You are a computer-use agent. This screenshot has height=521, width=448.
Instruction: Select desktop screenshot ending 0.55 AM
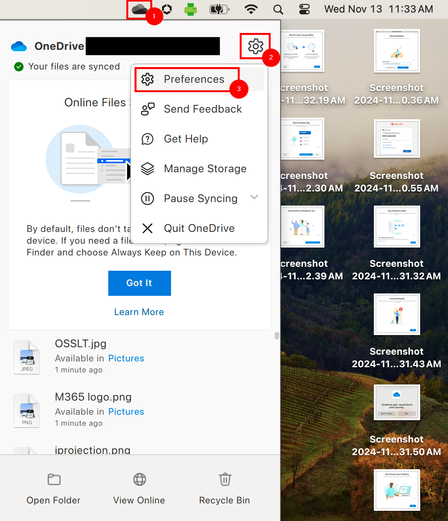(397, 138)
